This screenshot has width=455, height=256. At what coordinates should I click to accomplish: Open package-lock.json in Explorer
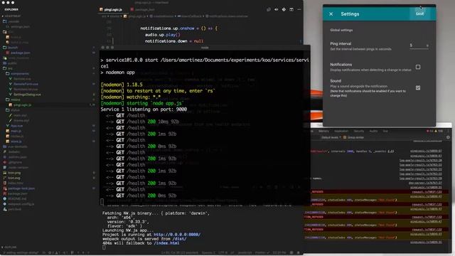pos(21,188)
